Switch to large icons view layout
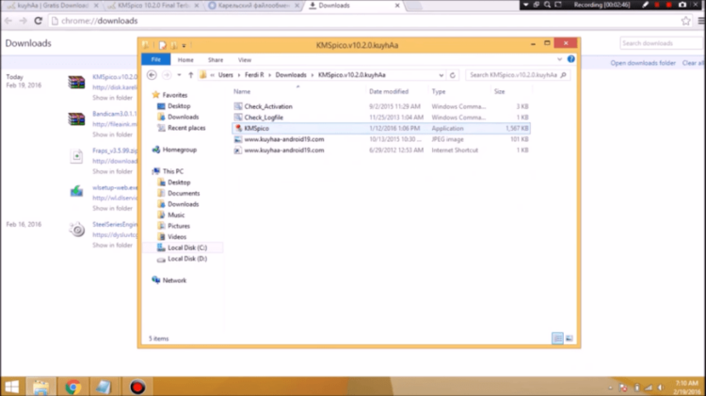 (570, 339)
